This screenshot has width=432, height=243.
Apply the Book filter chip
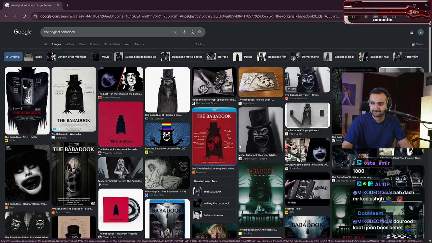(x=33, y=57)
